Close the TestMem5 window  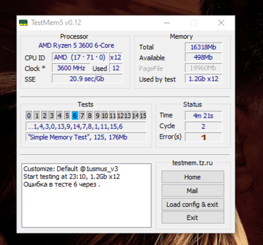tap(221, 22)
